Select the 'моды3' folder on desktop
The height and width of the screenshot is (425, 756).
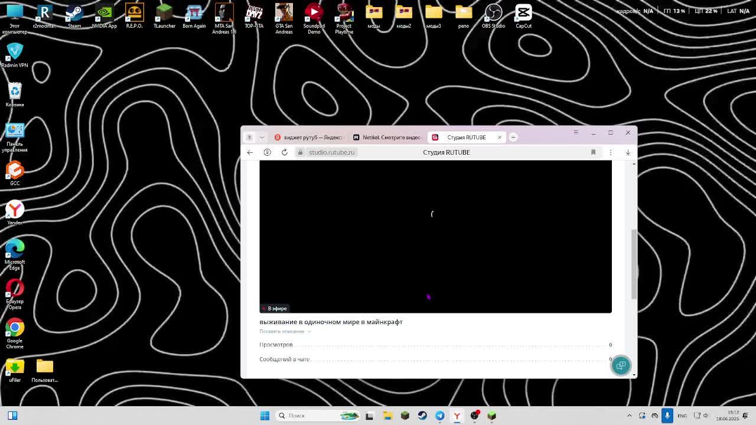(434, 16)
